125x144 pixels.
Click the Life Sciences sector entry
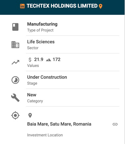click(41, 42)
